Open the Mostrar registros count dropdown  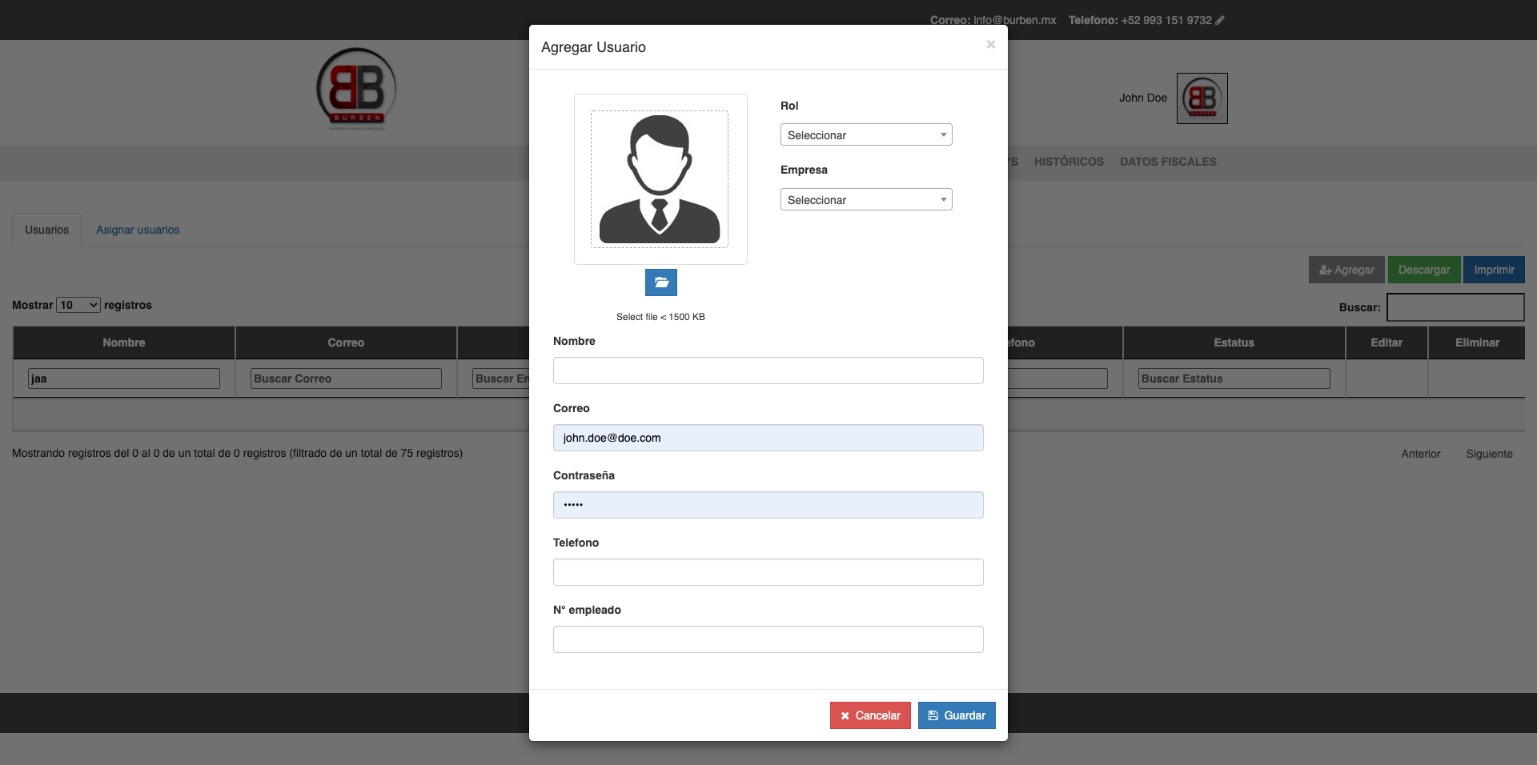coord(78,305)
